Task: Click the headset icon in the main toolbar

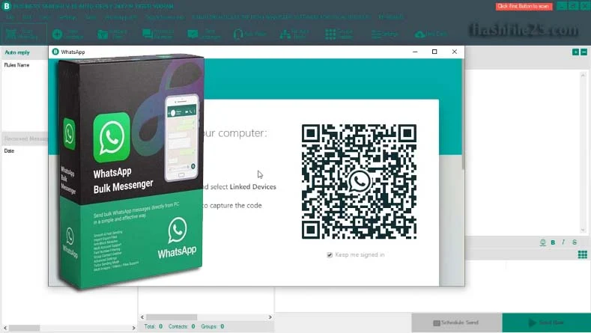Action: coord(238,34)
